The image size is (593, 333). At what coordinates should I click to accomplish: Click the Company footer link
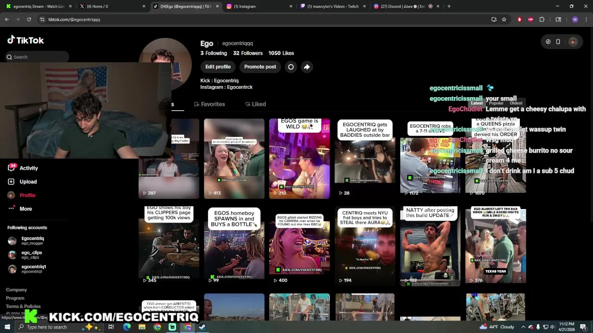click(16, 290)
